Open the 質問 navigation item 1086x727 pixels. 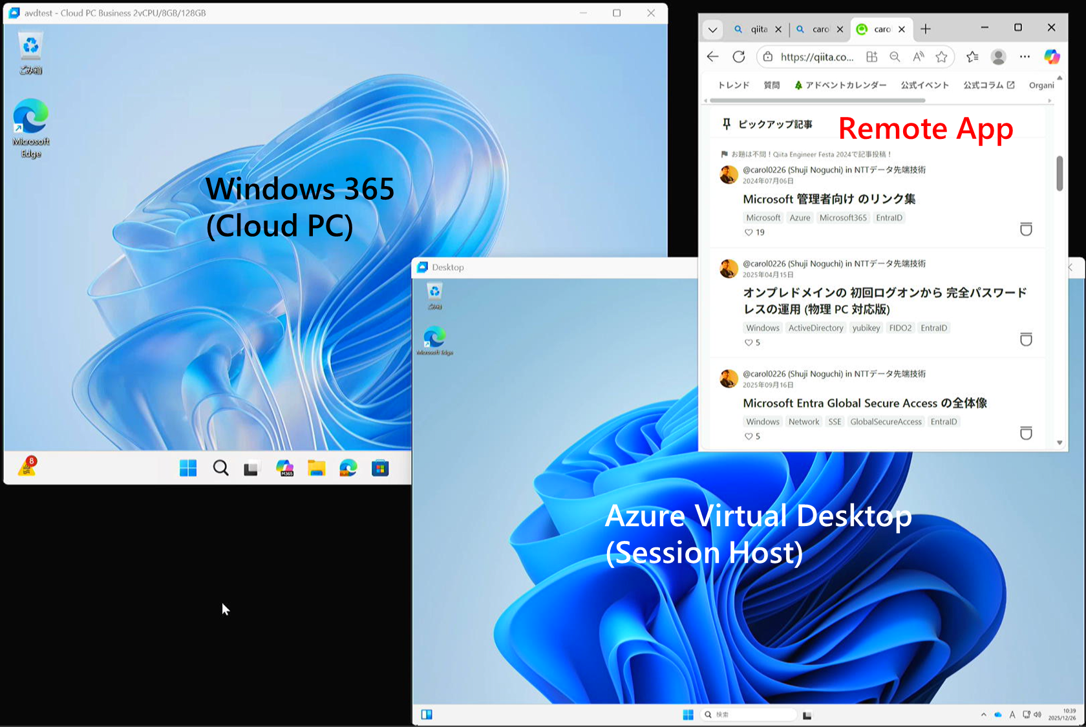coord(772,85)
